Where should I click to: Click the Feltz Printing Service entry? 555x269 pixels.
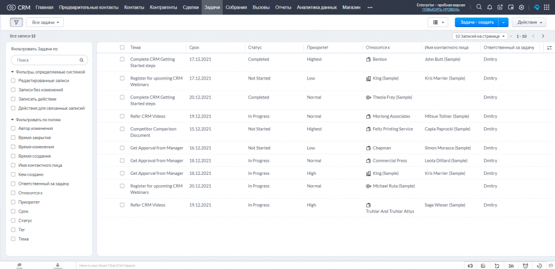(x=392, y=129)
